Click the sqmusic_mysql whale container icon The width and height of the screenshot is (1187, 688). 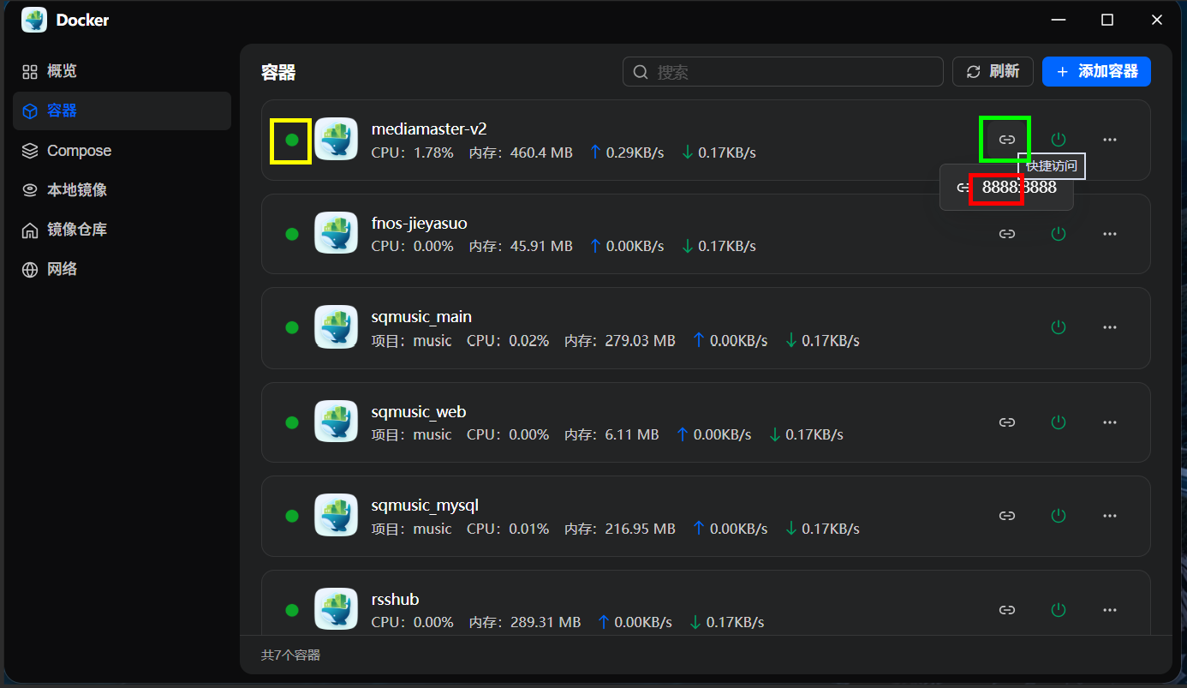[336, 516]
